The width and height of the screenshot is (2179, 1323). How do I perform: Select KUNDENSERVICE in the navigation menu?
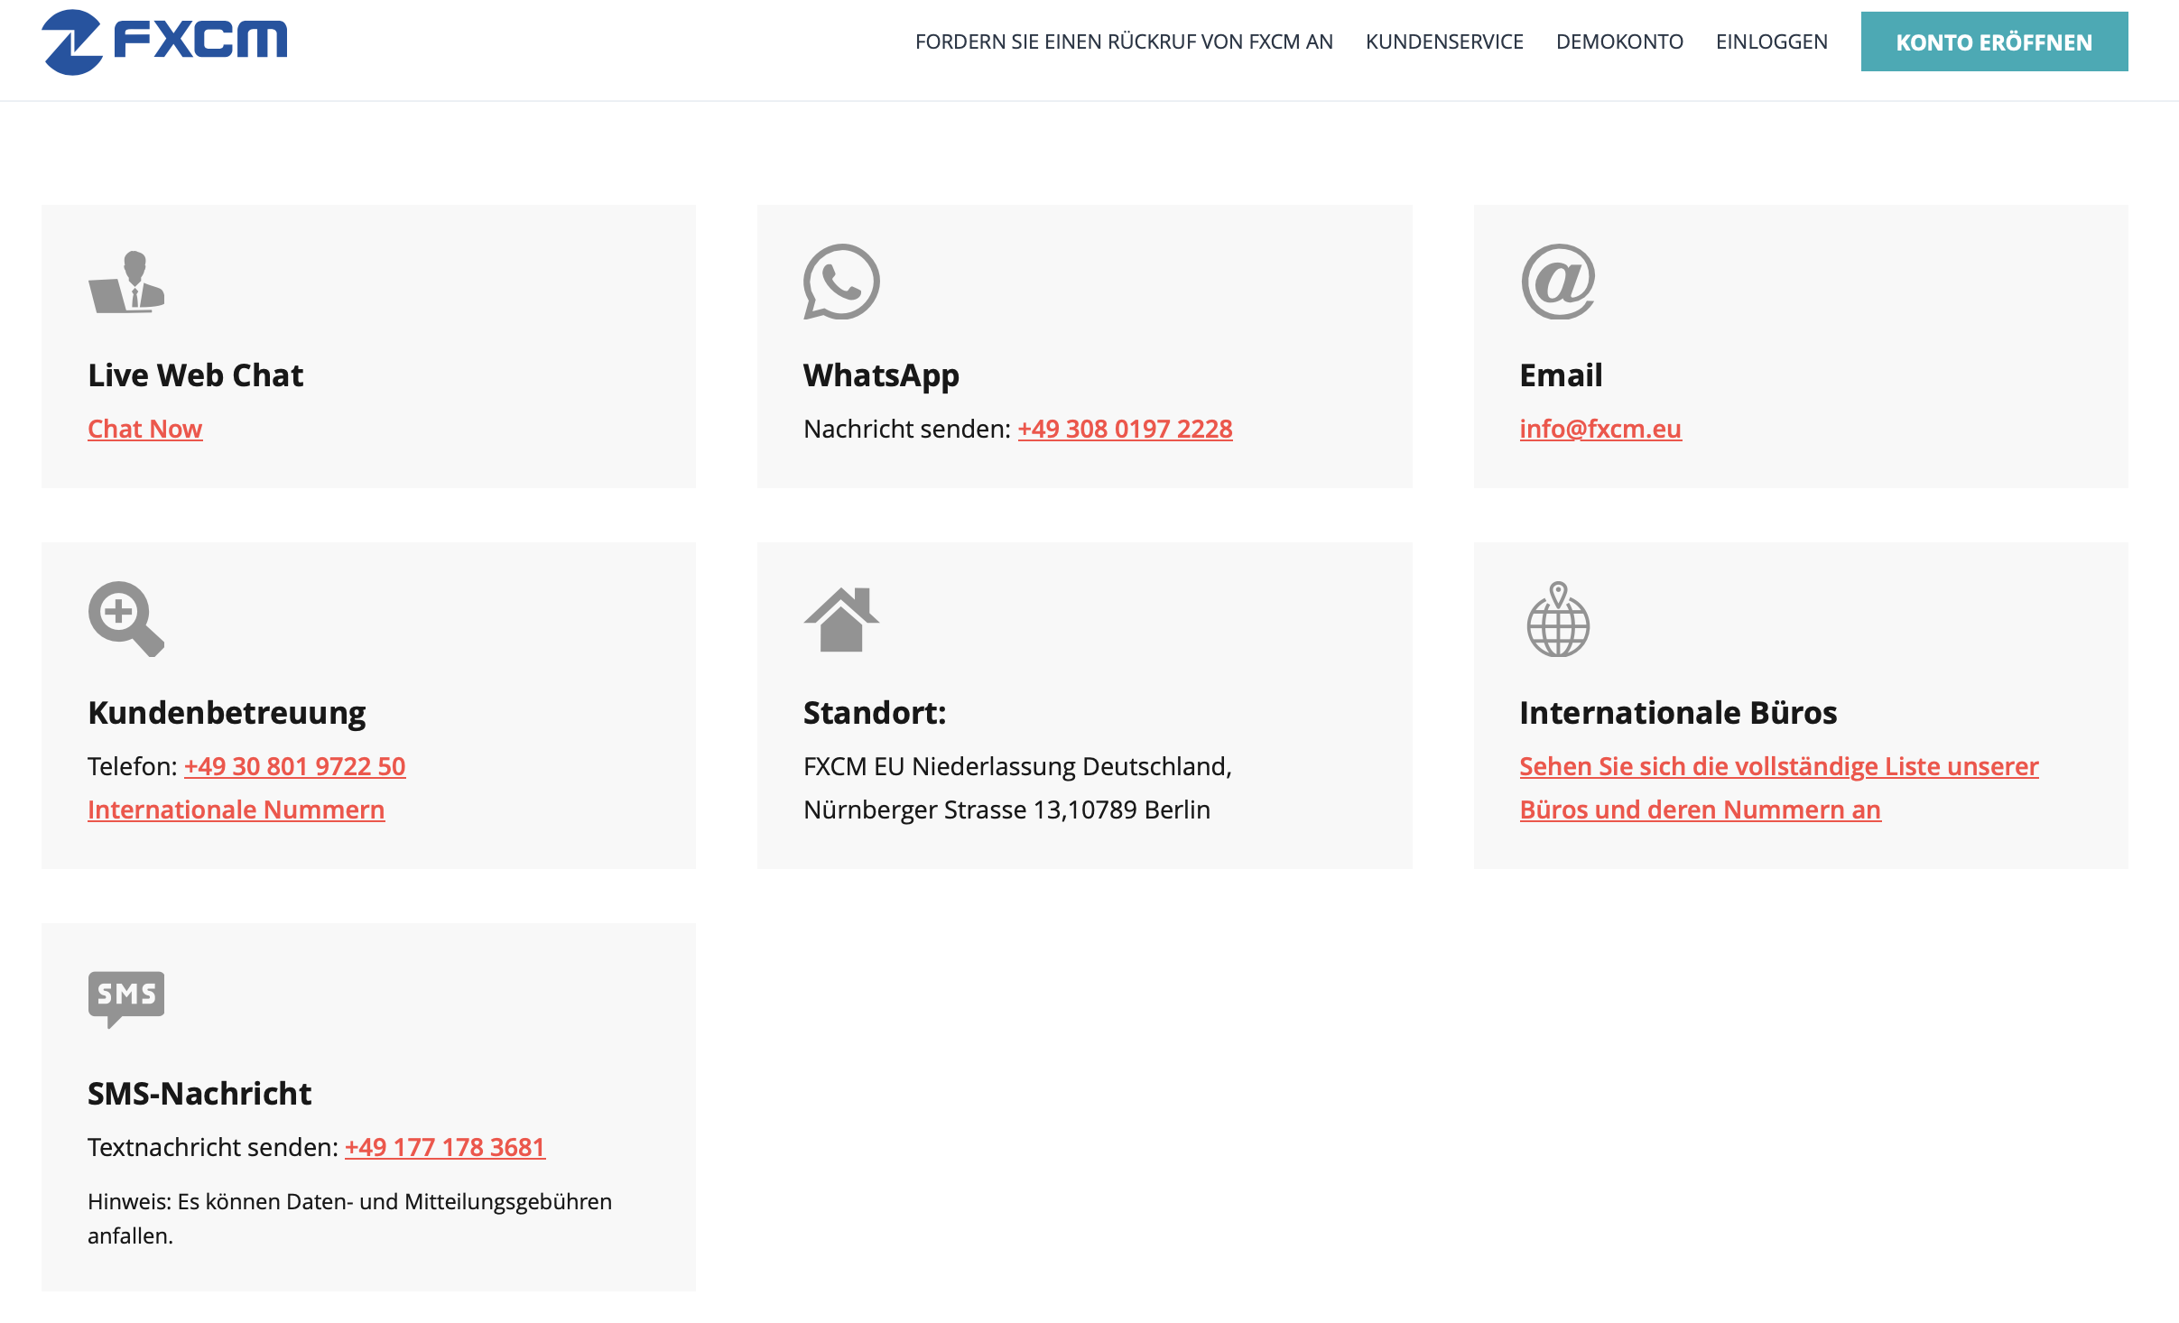tap(1444, 41)
